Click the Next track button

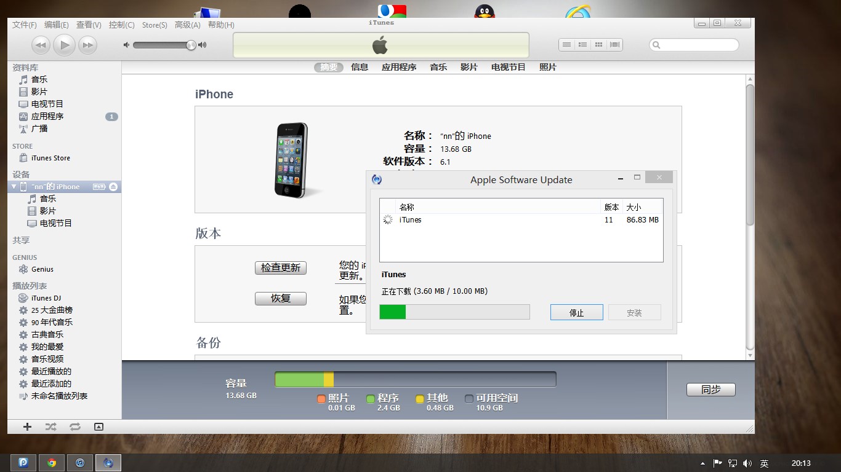click(x=88, y=45)
